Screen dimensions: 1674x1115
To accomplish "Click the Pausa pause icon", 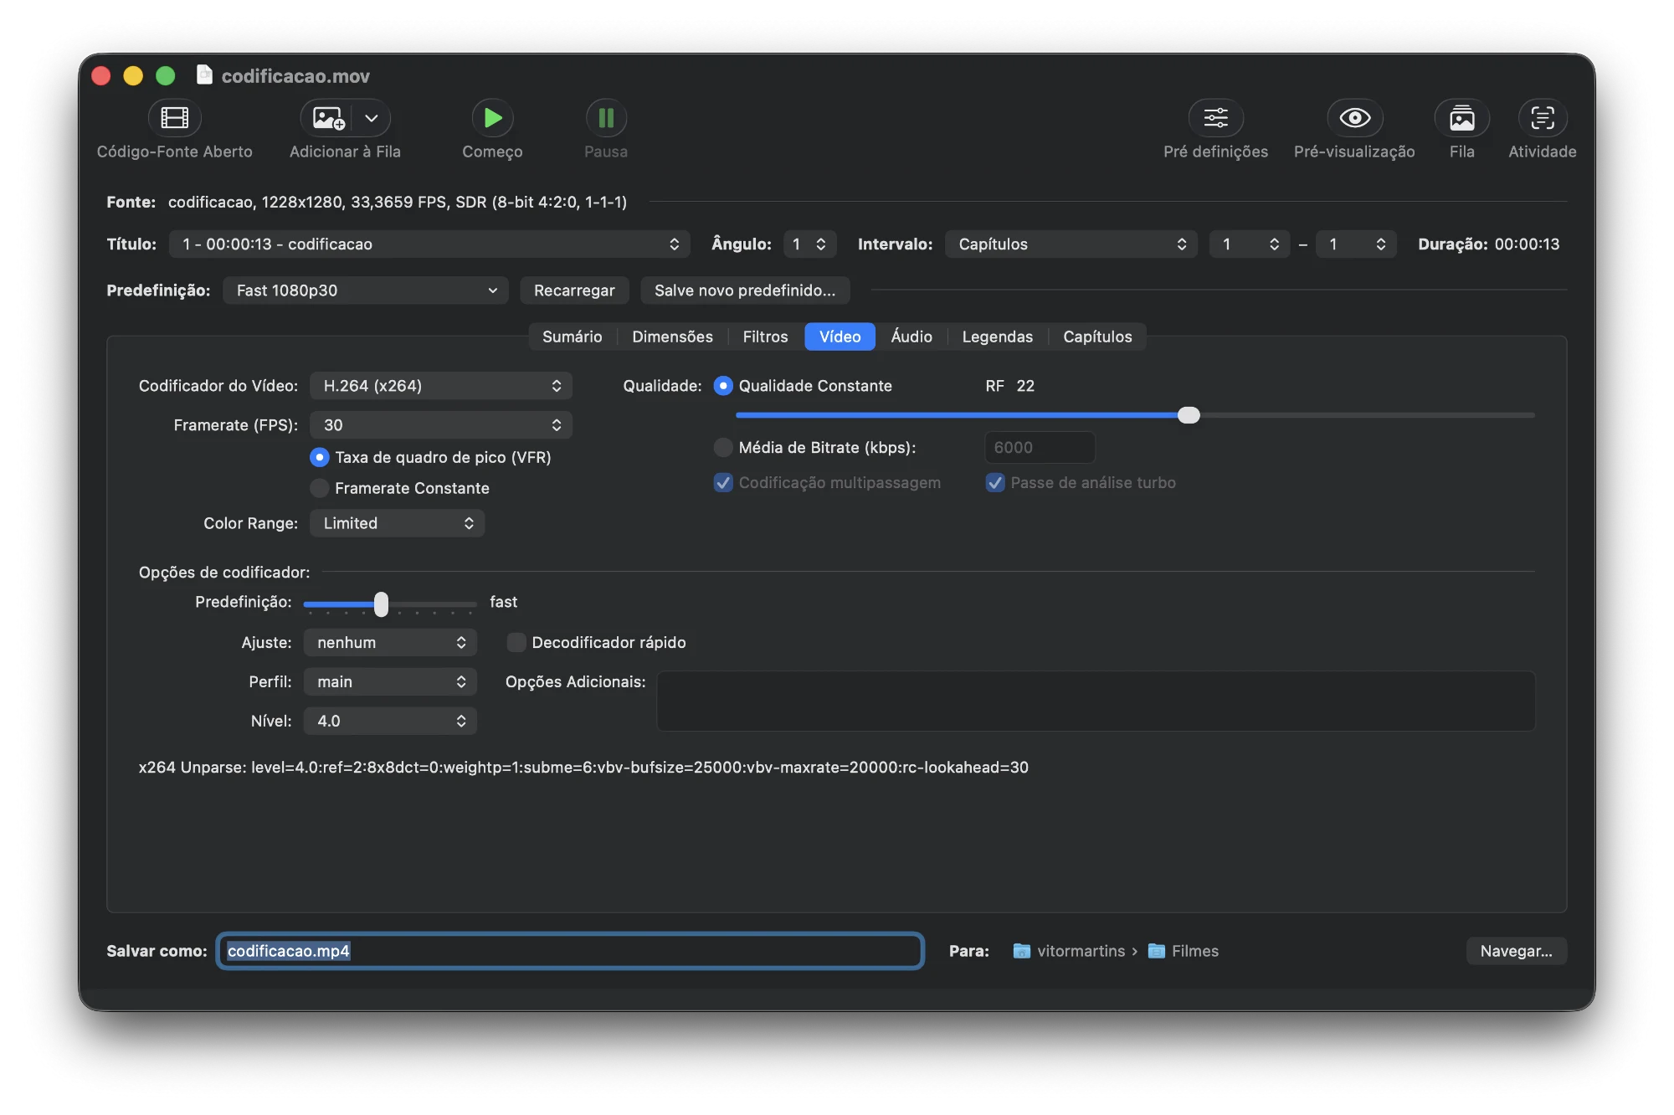I will pos(606,118).
